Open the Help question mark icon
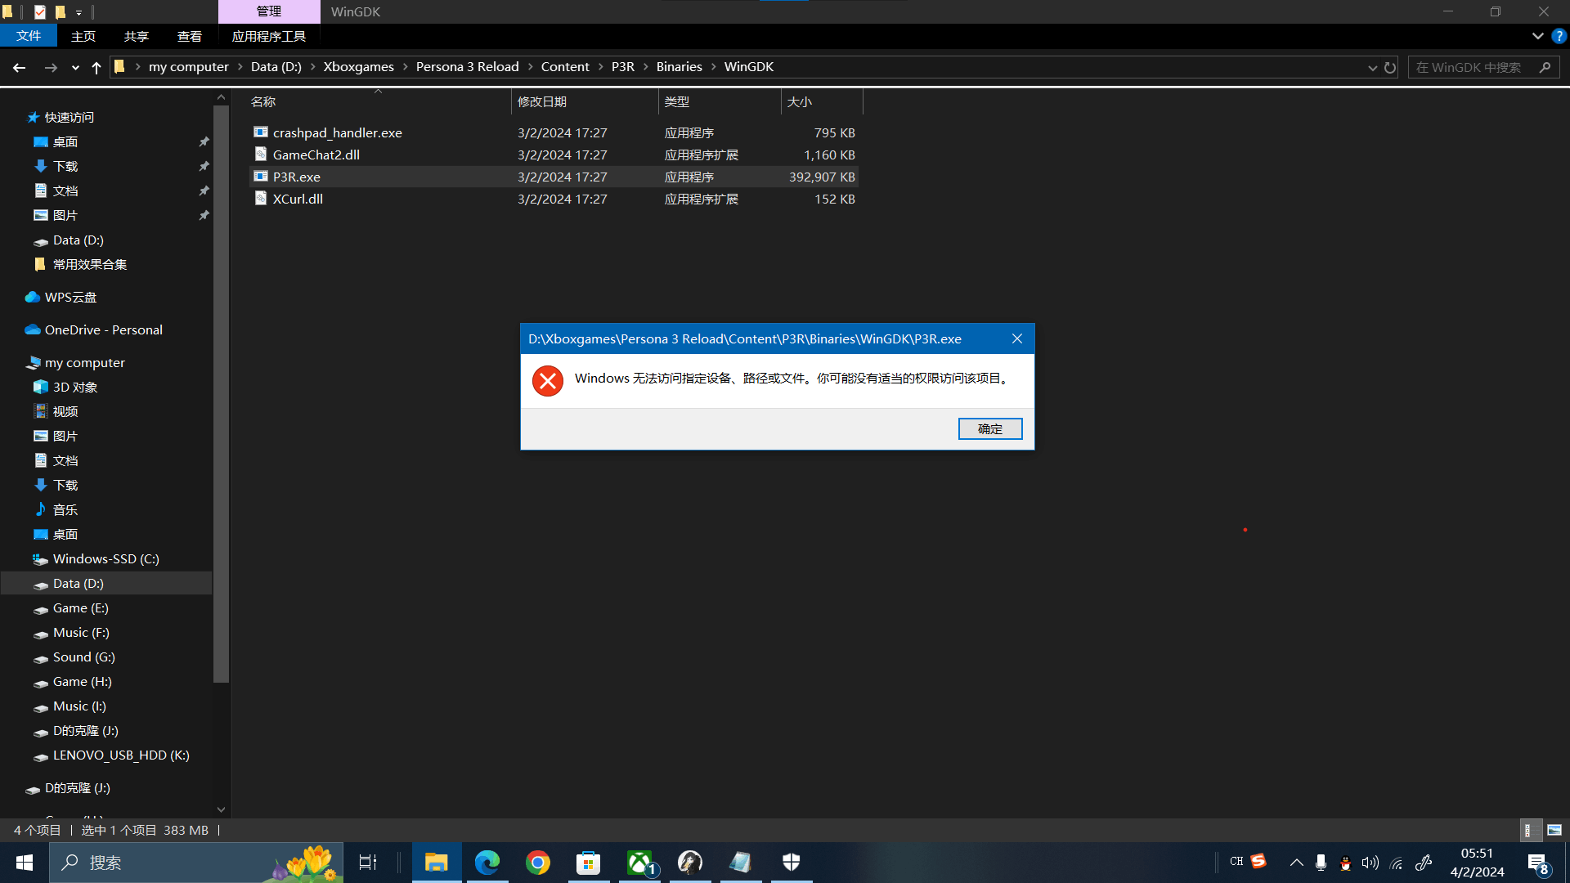The image size is (1570, 883). pos(1559,36)
